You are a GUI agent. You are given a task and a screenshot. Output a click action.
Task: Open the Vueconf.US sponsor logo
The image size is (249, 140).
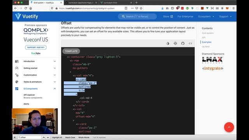(36, 40)
